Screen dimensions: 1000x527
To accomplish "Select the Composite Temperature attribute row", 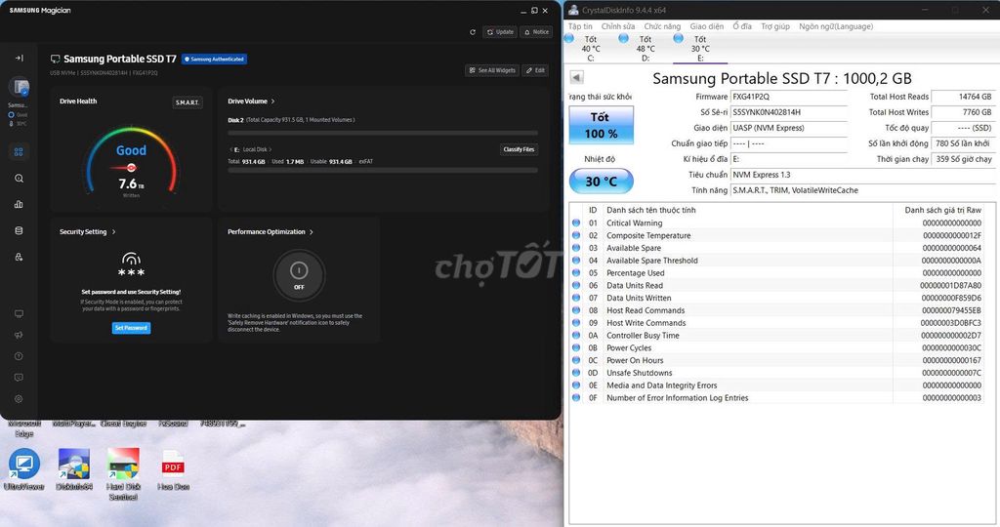I will pos(776,236).
